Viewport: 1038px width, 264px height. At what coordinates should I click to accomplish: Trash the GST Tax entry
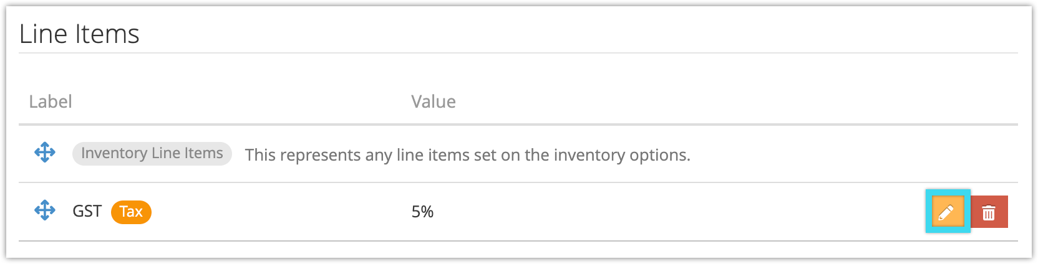989,212
